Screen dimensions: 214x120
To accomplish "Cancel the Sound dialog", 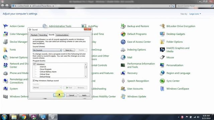I will [x=72, y=95].
